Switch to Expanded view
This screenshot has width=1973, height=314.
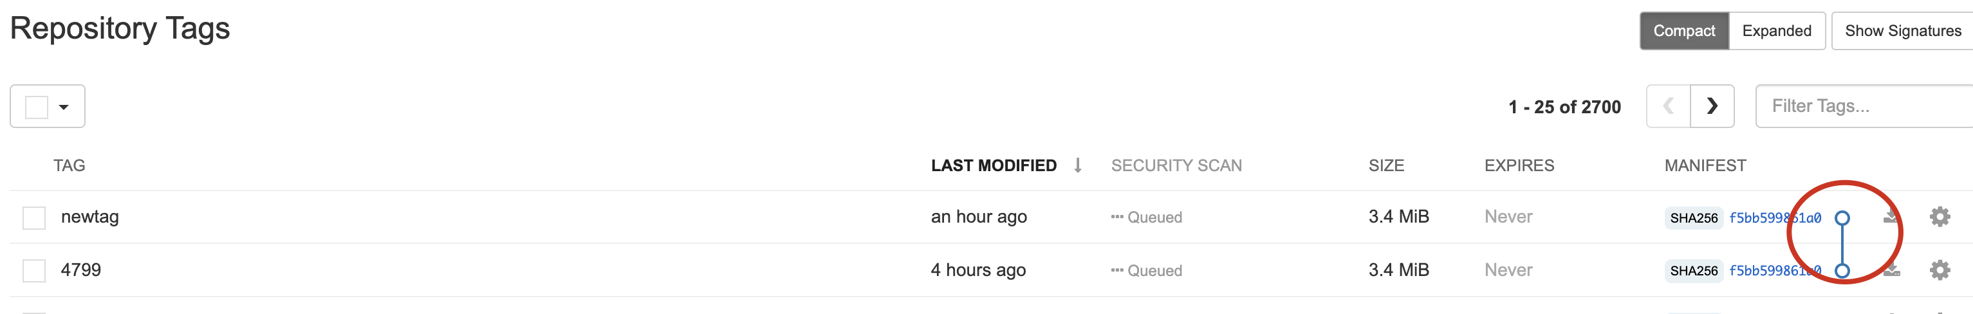tap(1776, 31)
